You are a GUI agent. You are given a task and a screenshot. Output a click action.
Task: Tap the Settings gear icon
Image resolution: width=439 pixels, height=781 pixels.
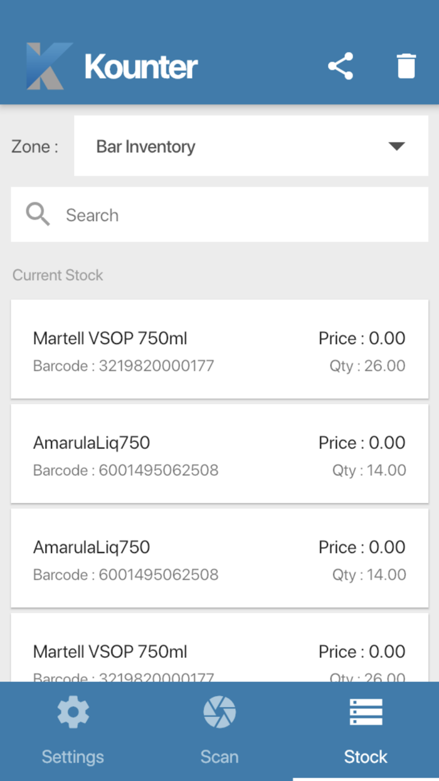pos(73,711)
